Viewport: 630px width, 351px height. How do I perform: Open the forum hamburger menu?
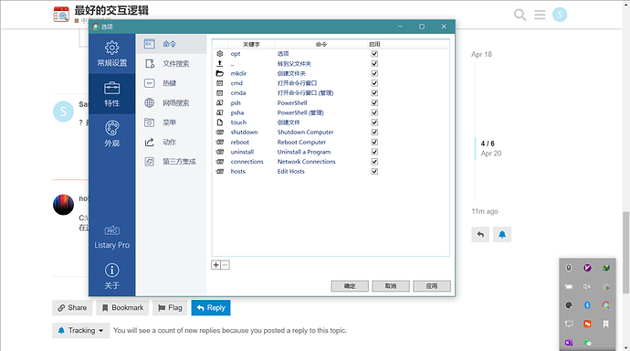(x=540, y=15)
